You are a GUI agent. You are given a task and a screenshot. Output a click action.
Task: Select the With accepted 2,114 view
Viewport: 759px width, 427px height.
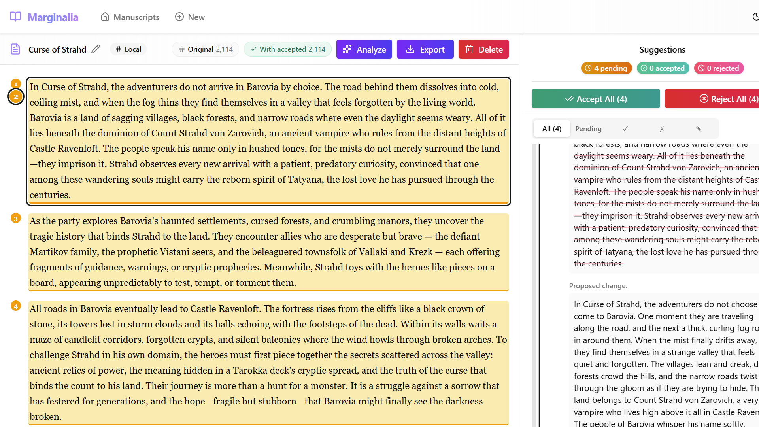coord(288,49)
